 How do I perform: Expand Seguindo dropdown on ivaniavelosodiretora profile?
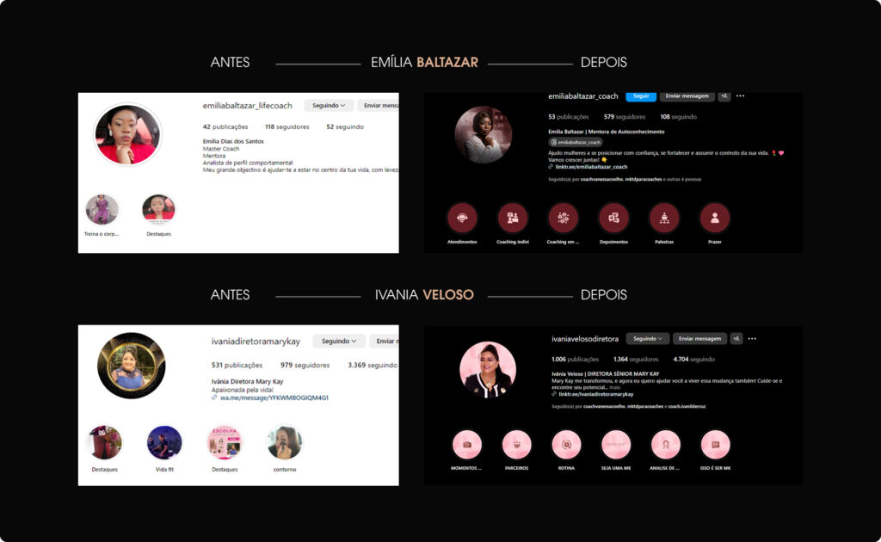pos(647,339)
